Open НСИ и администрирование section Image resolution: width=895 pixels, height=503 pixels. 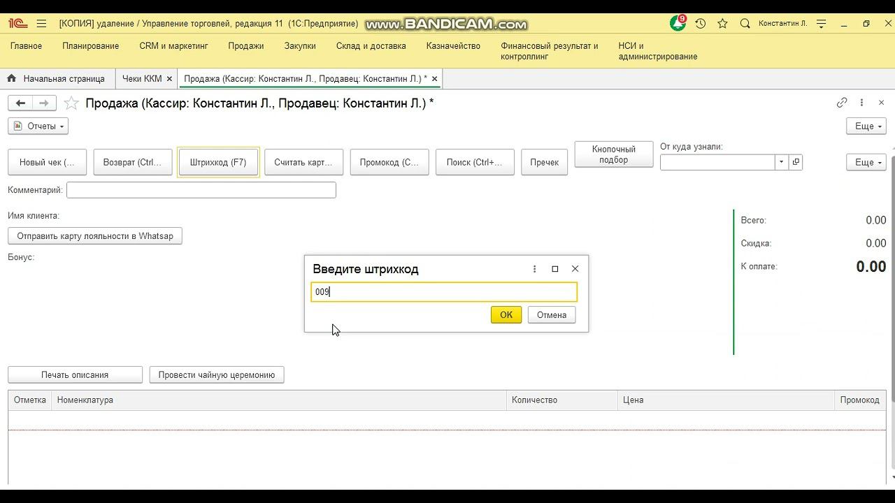[x=657, y=51]
